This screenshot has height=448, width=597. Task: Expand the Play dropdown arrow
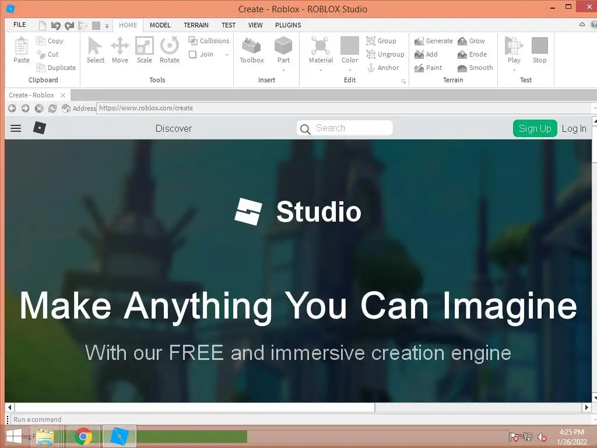[x=514, y=70]
